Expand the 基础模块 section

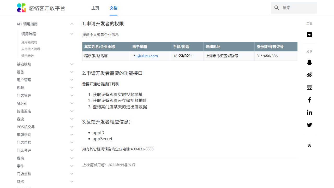[x=72, y=64]
